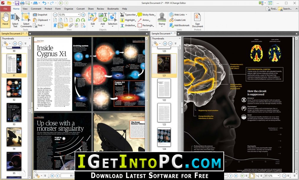Open the File menu
Viewport: 299px width, 180px height.
coord(5,9)
